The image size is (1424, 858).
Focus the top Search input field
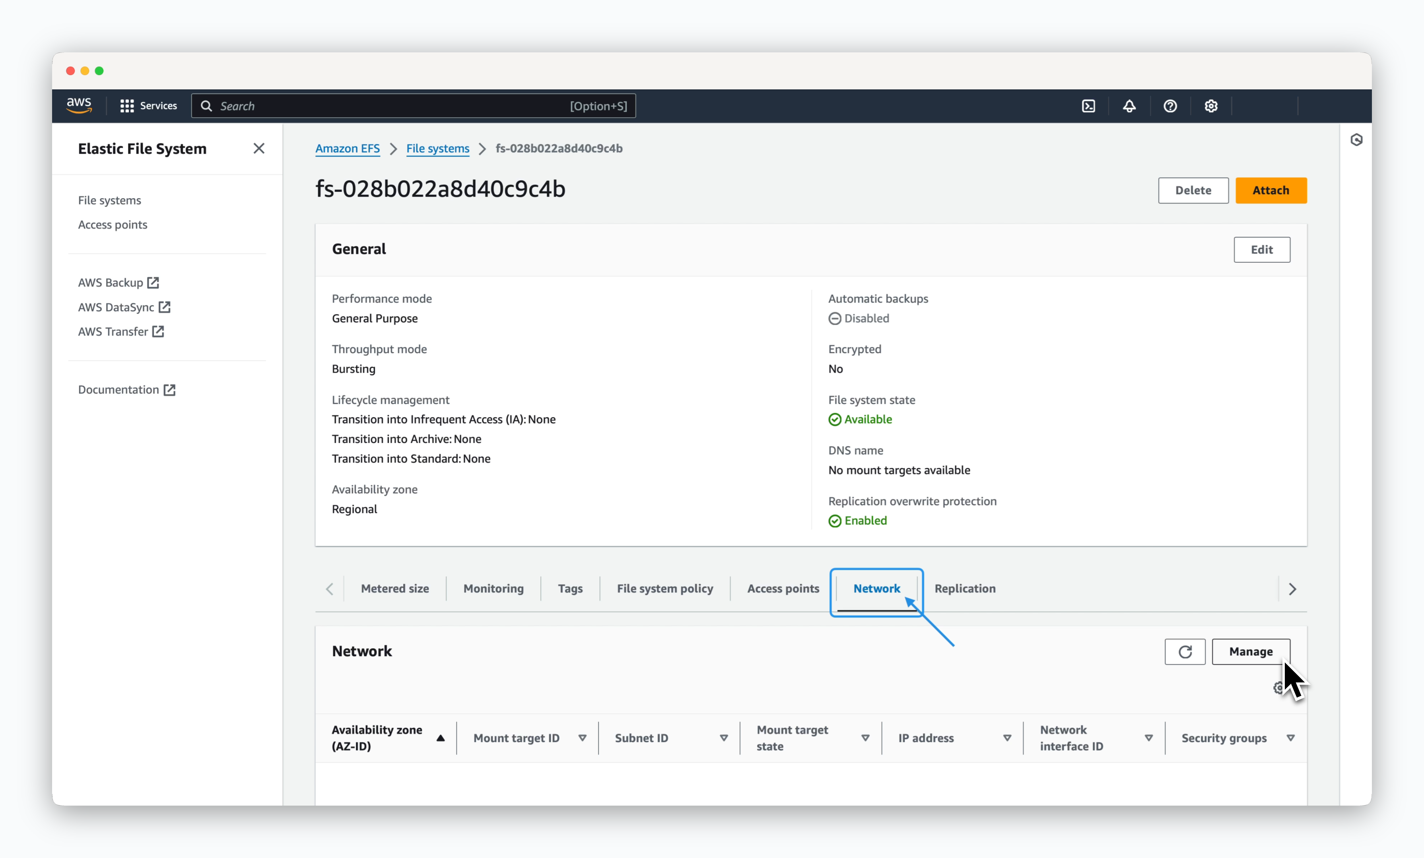tap(413, 106)
